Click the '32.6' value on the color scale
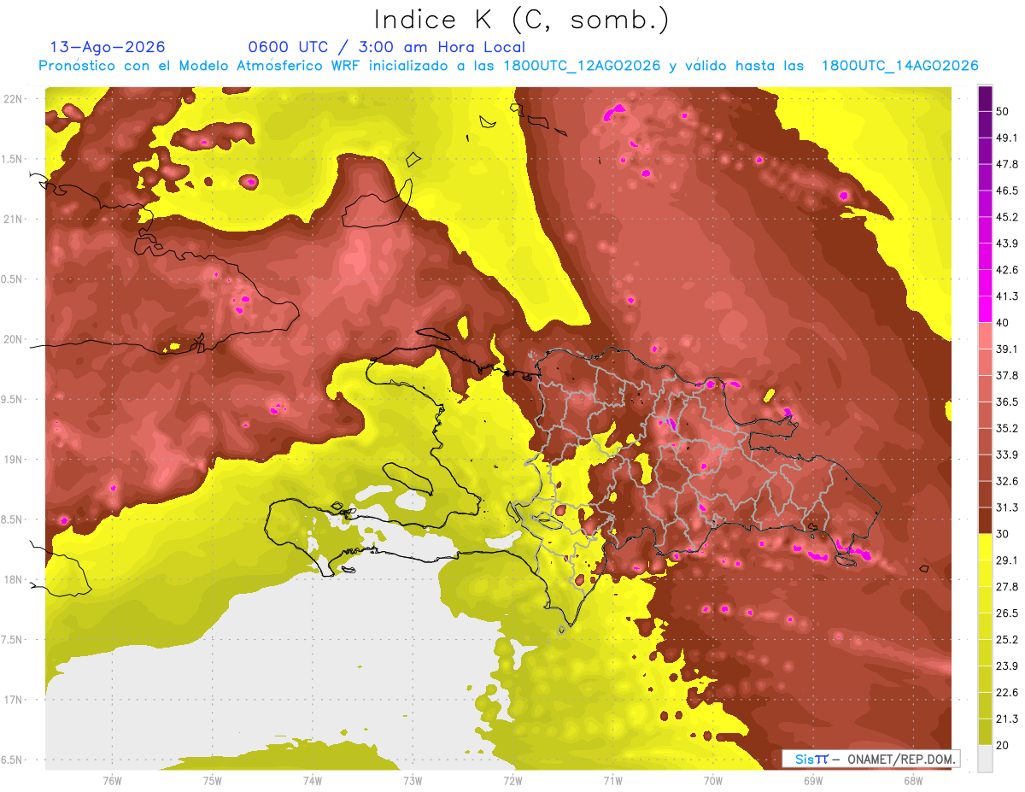 tap(1007, 481)
